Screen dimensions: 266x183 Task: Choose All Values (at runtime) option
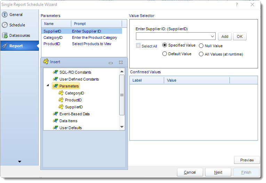click(201, 54)
